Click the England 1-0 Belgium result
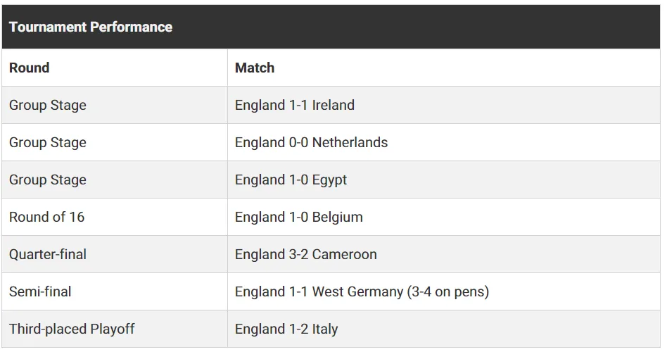 point(298,217)
